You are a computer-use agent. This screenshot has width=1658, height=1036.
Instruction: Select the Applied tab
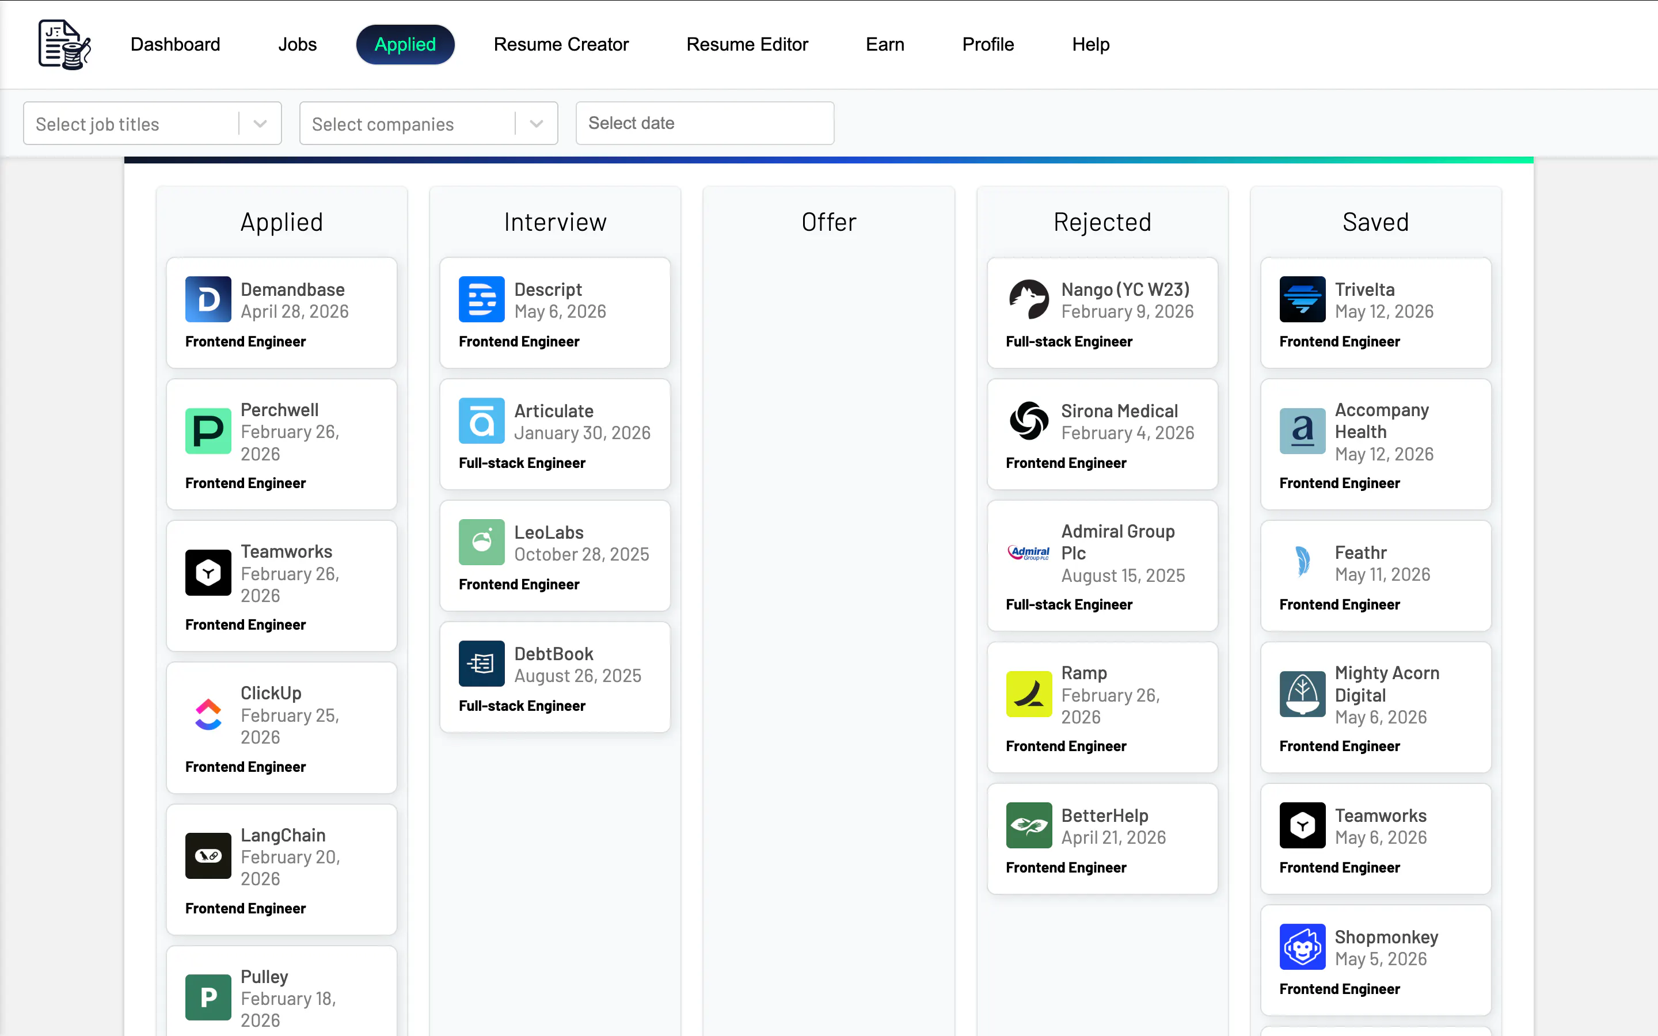(405, 44)
